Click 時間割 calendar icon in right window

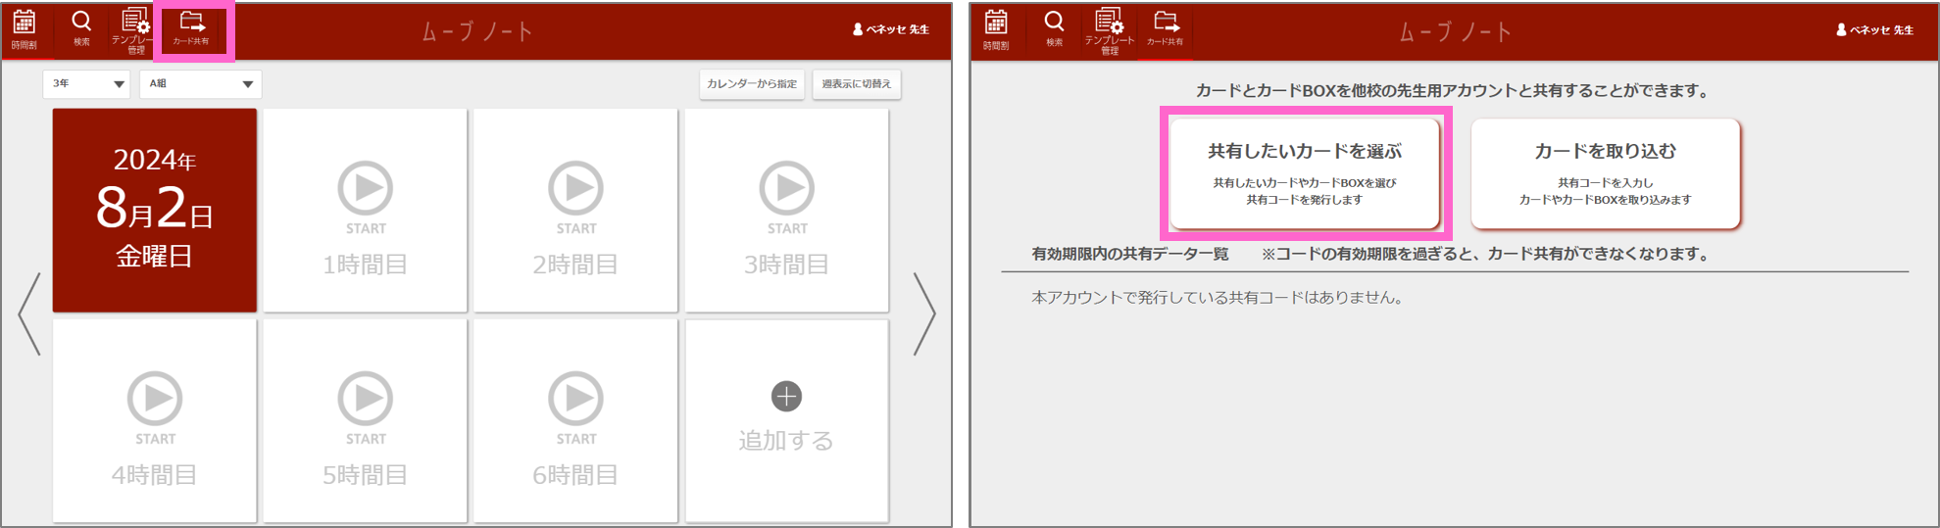[996, 28]
